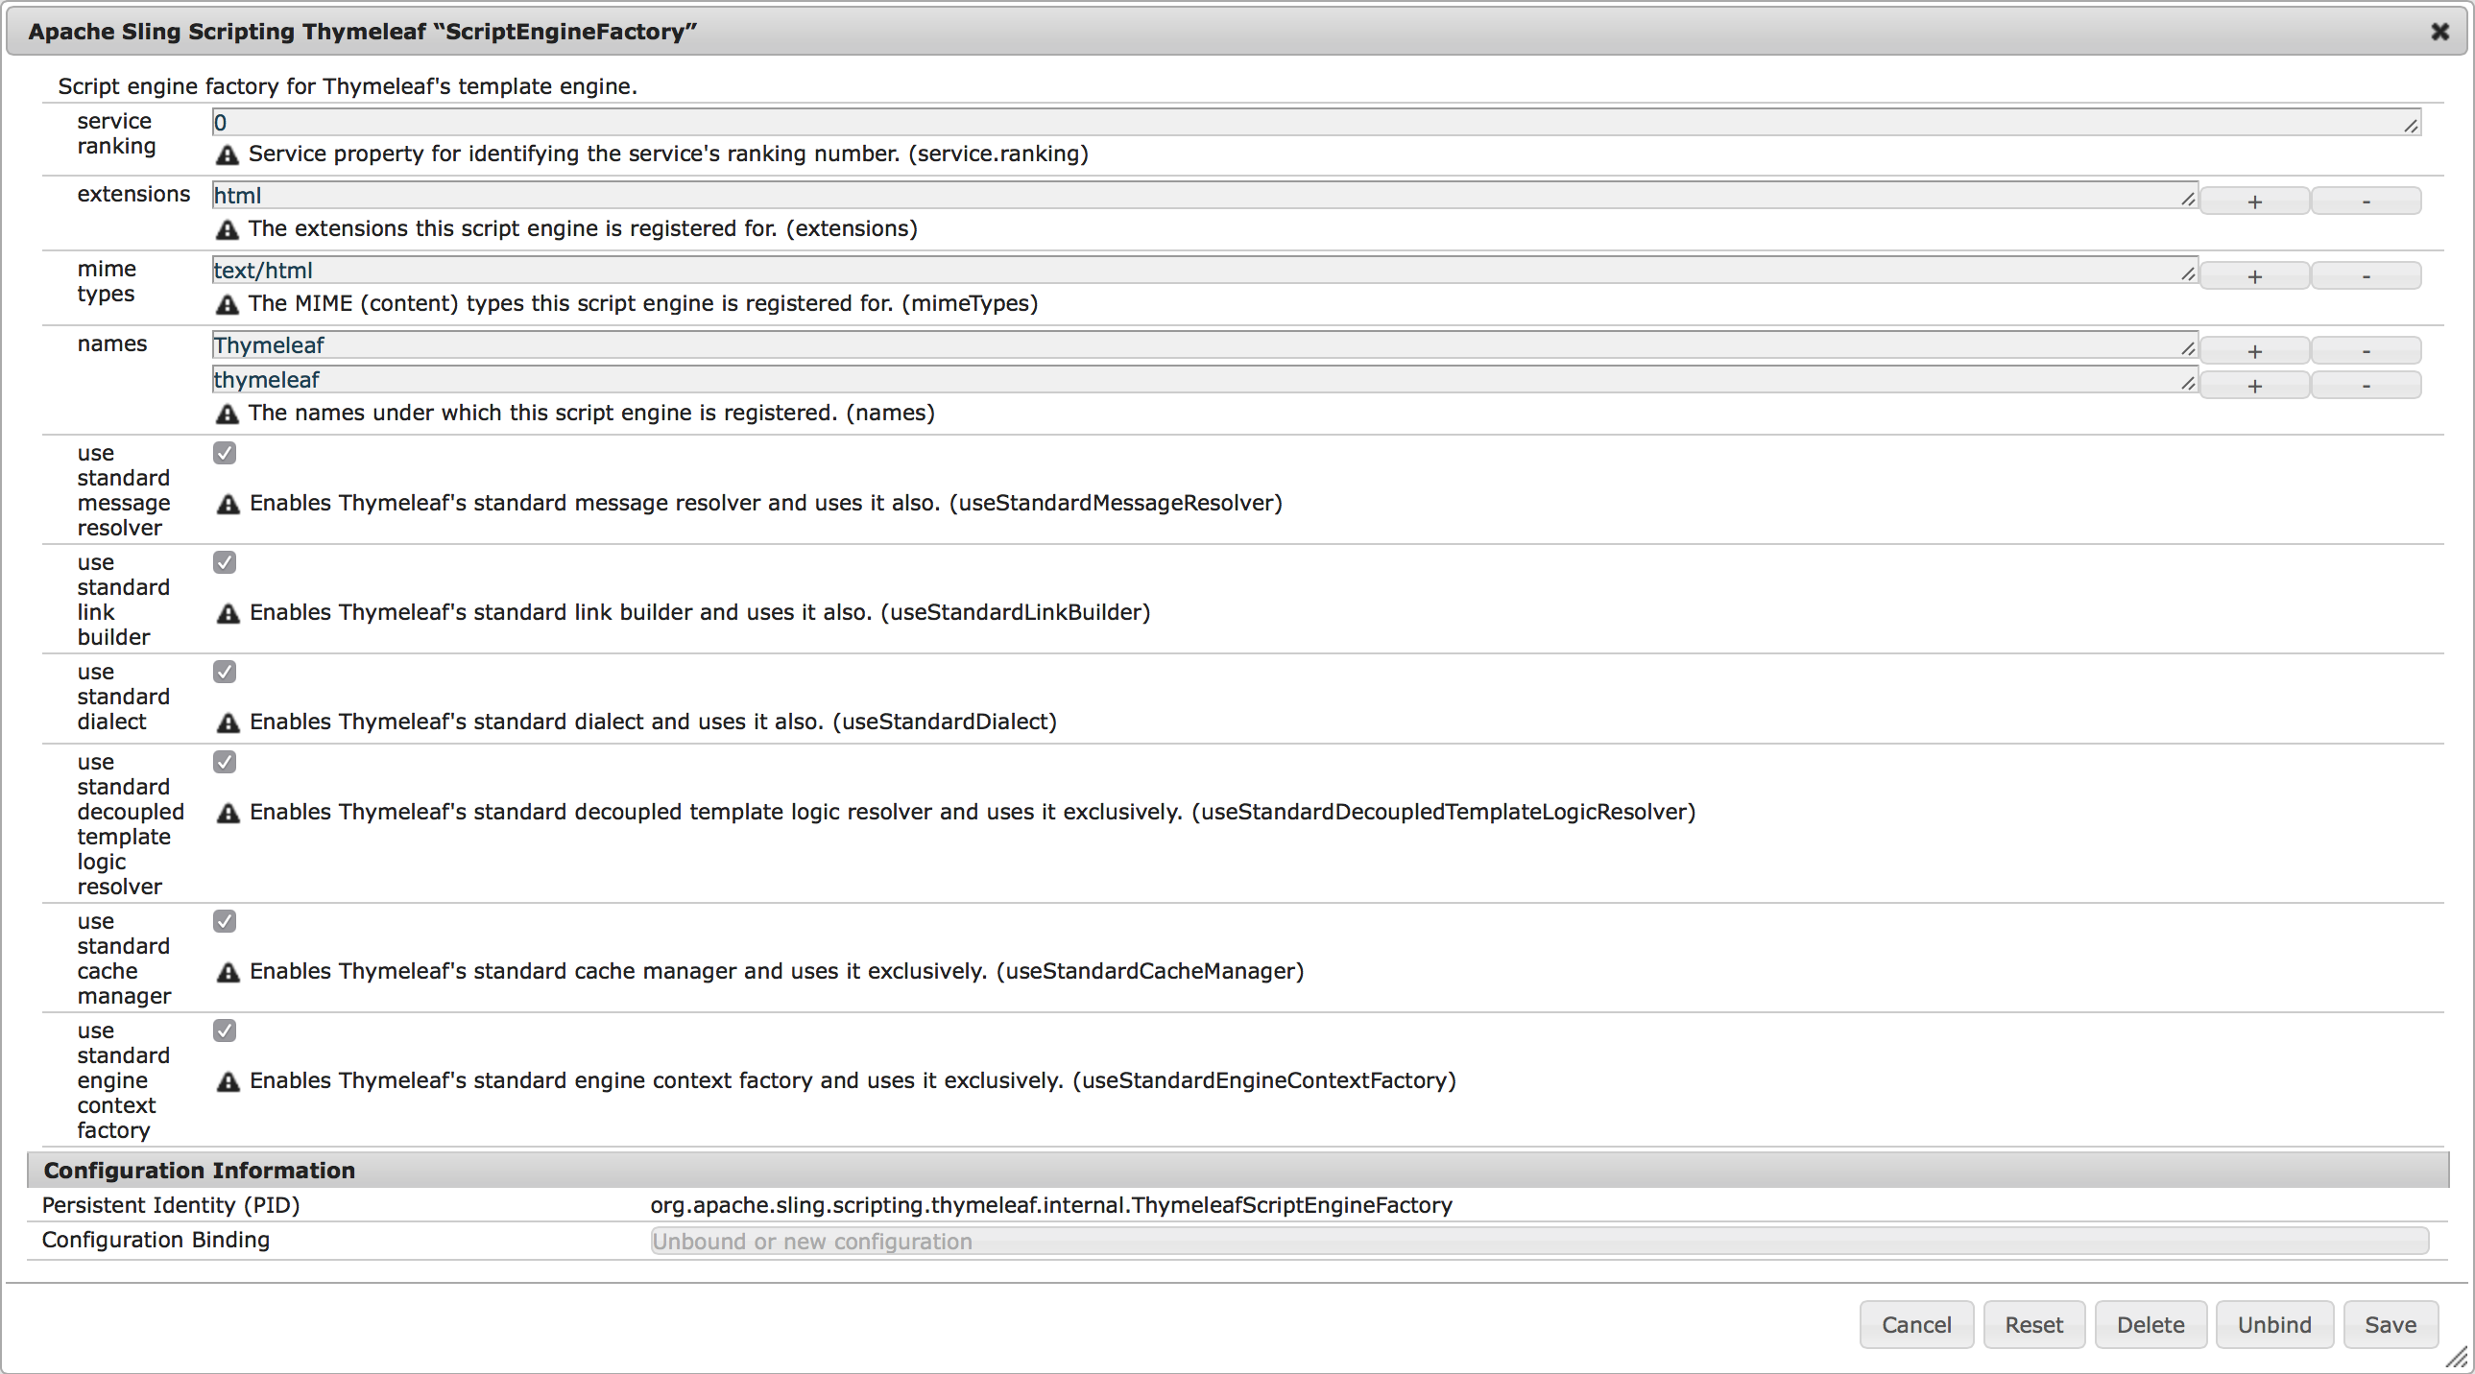Remove the lowercase thymeleaf name entry
2475x1374 pixels.
(2365, 384)
